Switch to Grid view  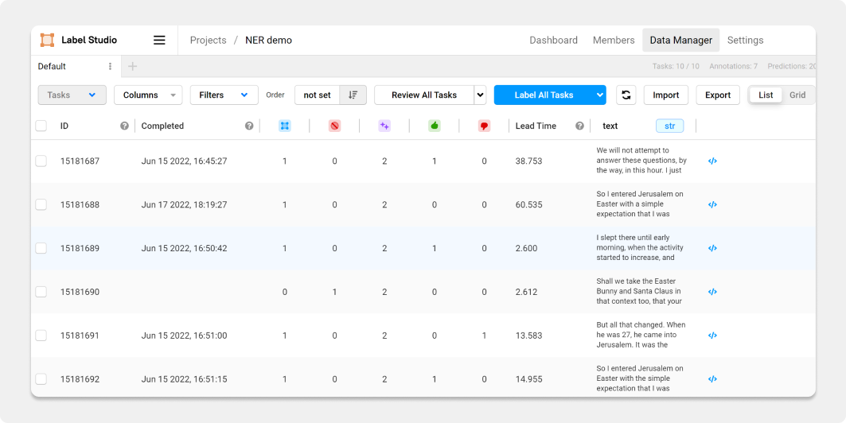tap(797, 95)
